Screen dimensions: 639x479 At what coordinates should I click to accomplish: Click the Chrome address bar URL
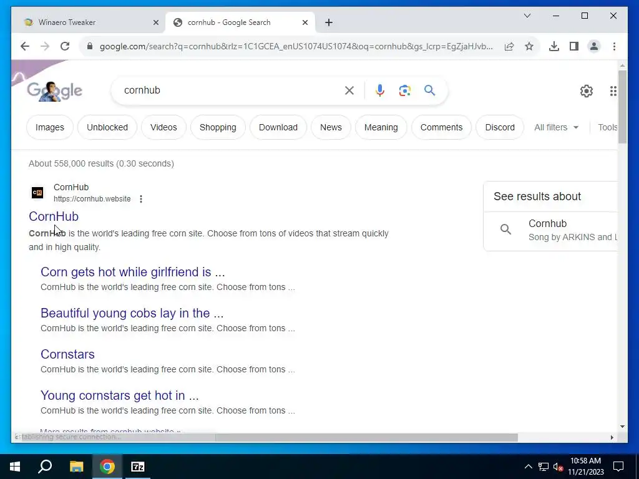pyautogui.click(x=295, y=46)
